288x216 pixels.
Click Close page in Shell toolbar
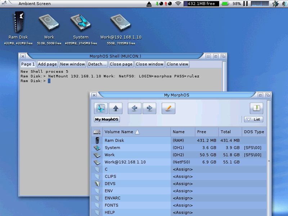tap(121, 64)
